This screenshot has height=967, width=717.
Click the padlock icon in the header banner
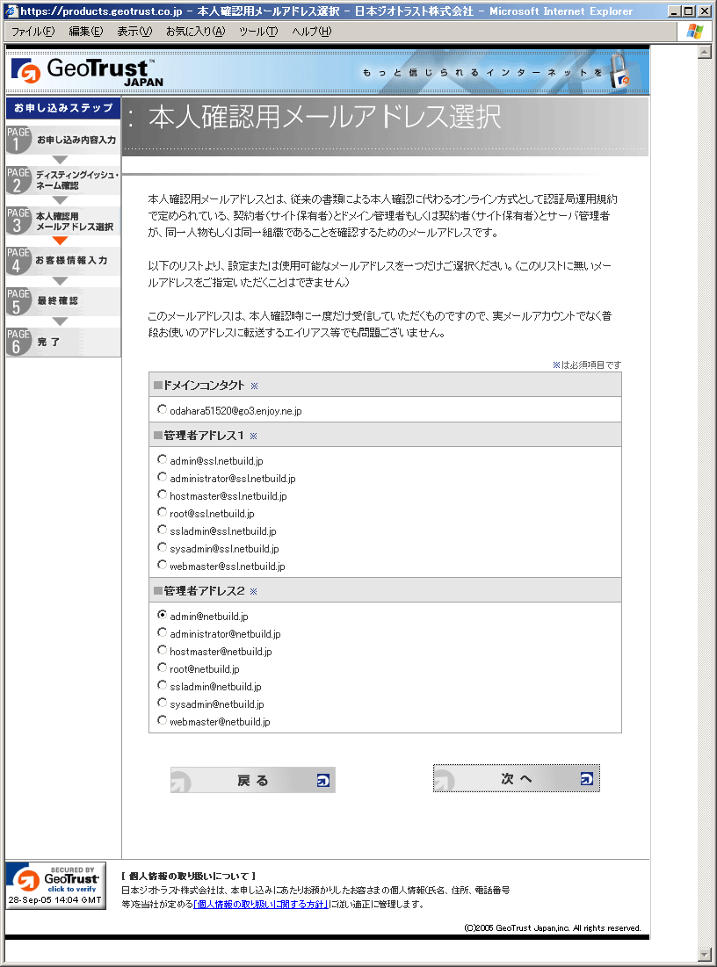coord(619,71)
